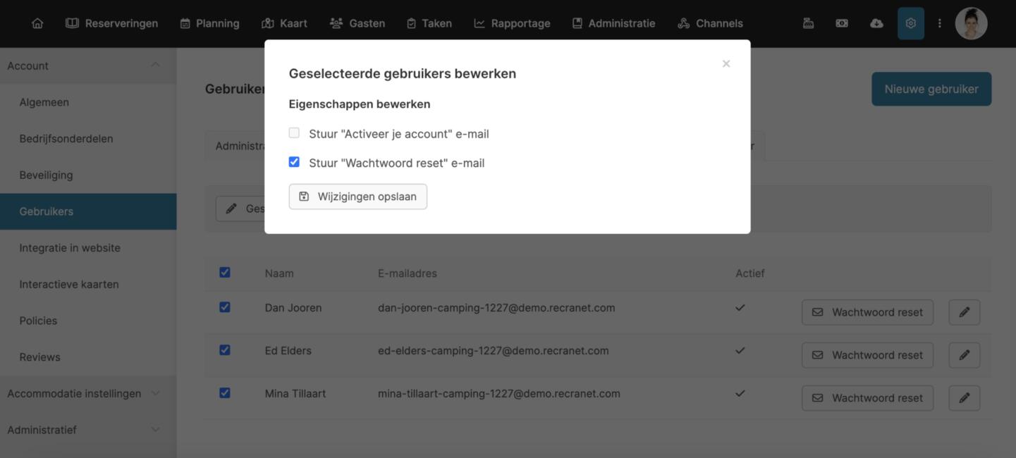Open the three-dot more menu
The width and height of the screenshot is (1016, 458).
pos(939,23)
